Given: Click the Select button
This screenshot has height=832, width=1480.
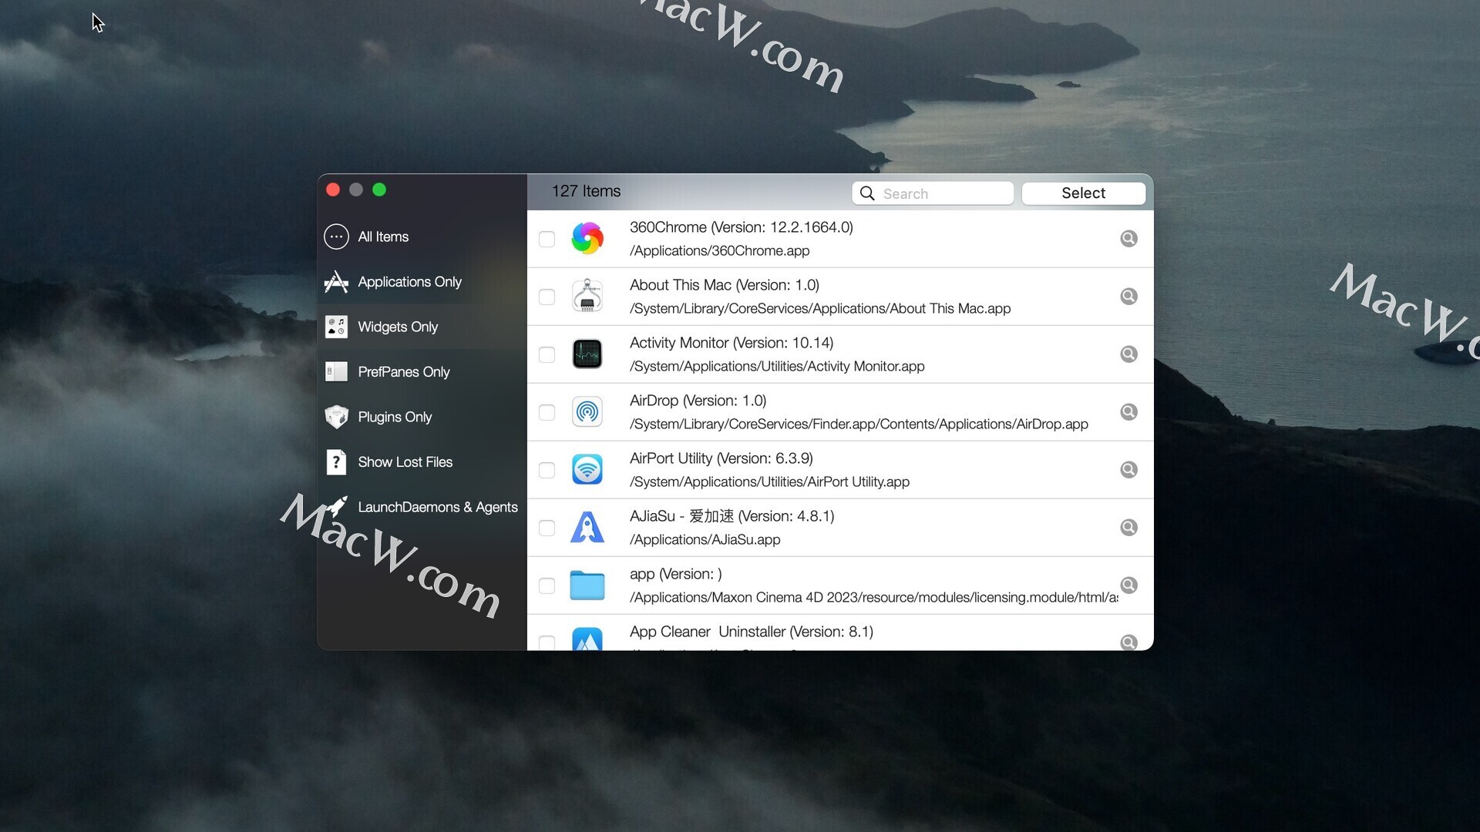Looking at the screenshot, I should (1083, 193).
